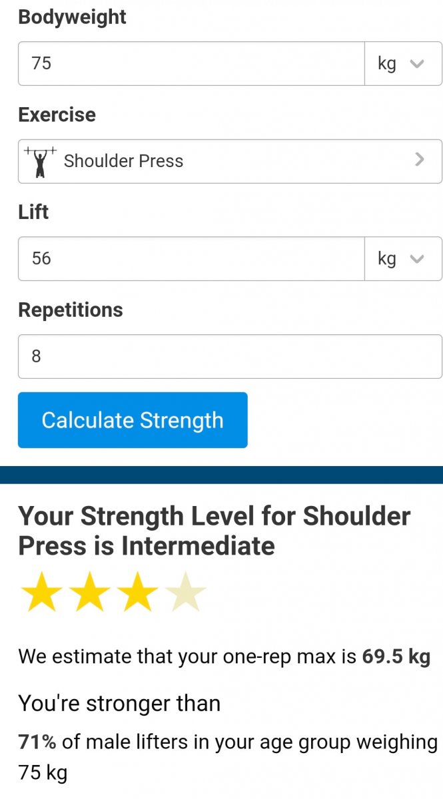Click the faded fourth rating star
The width and height of the screenshot is (443, 799).
coord(185,591)
